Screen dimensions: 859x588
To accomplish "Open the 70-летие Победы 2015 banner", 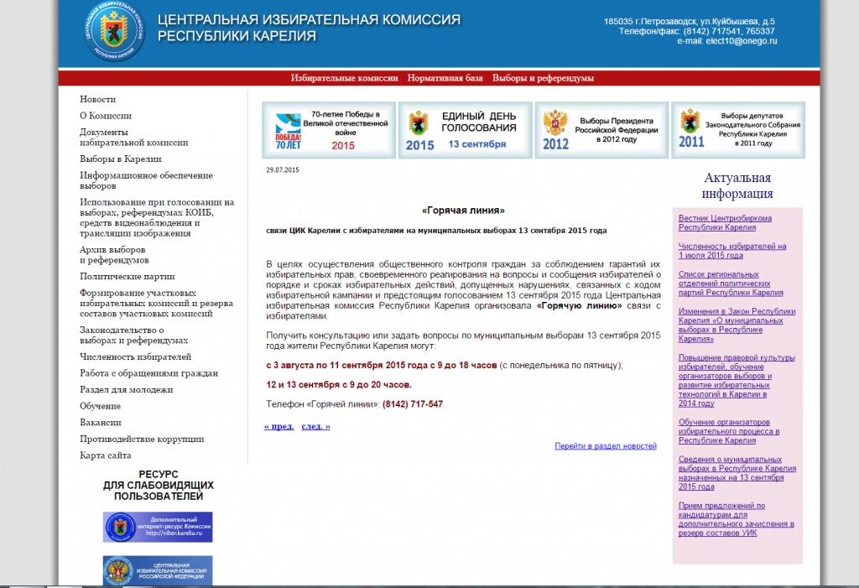I will point(329,130).
